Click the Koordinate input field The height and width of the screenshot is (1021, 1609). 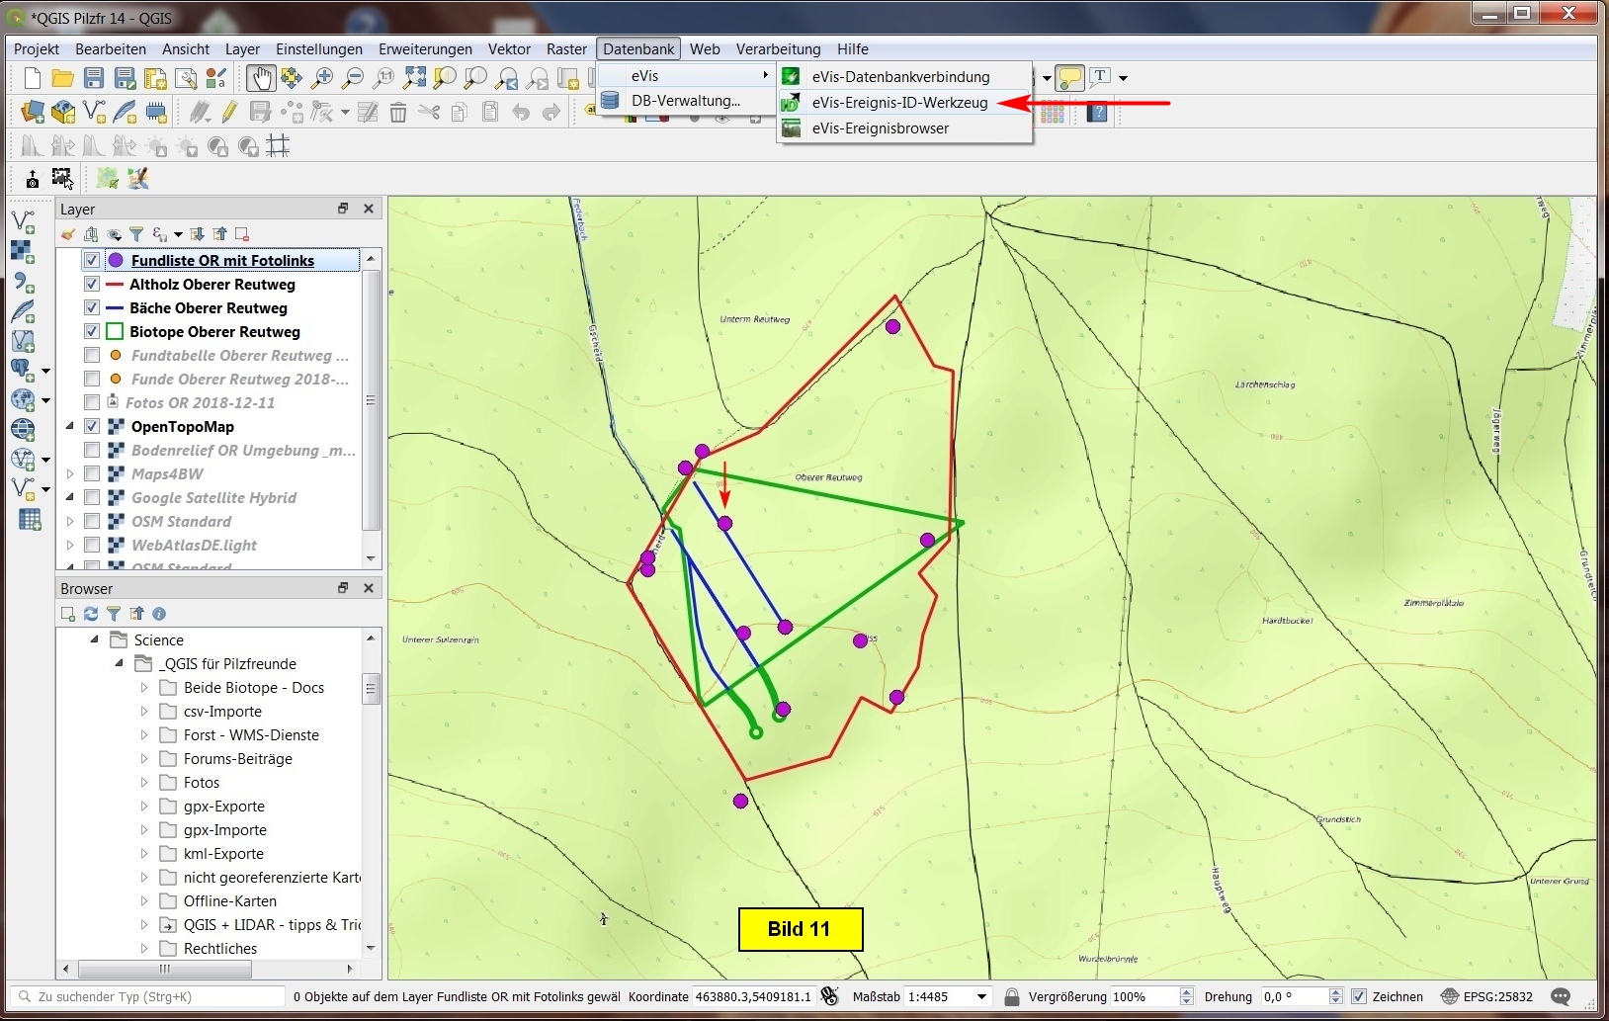point(753,996)
